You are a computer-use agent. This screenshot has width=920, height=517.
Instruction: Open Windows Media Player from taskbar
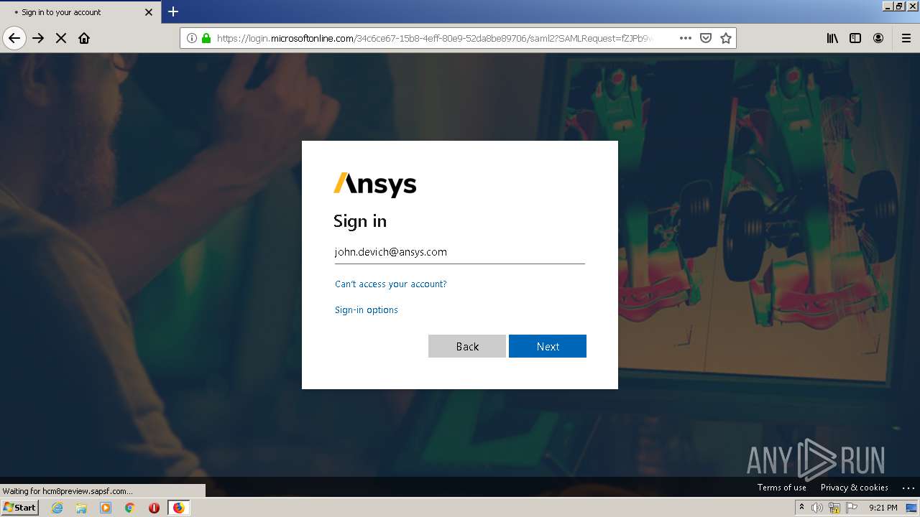pyautogui.click(x=106, y=508)
